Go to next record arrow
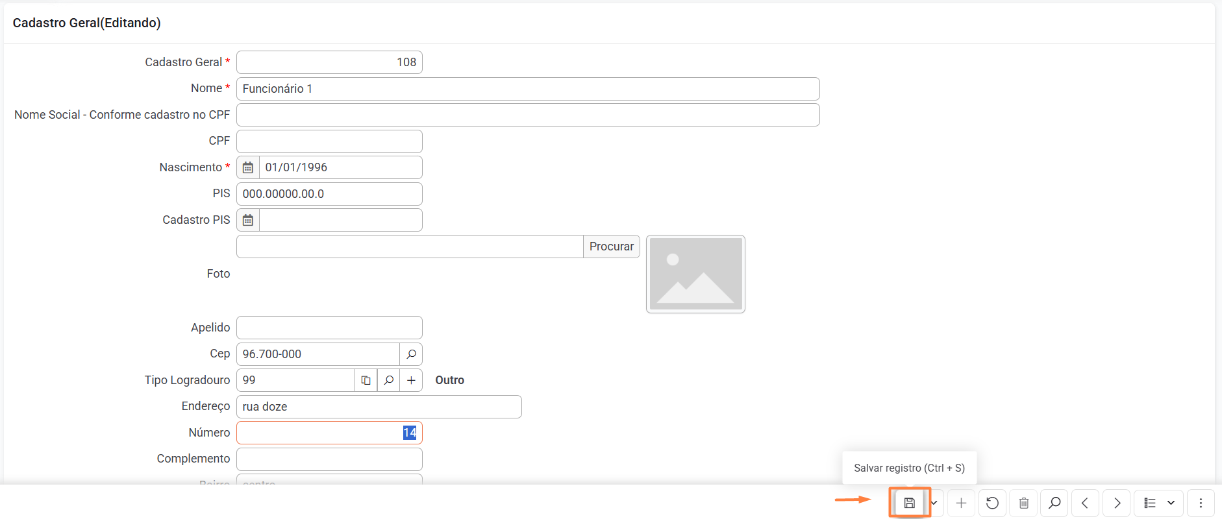Screen dimensions: 1222x519 click(x=1117, y=503)
